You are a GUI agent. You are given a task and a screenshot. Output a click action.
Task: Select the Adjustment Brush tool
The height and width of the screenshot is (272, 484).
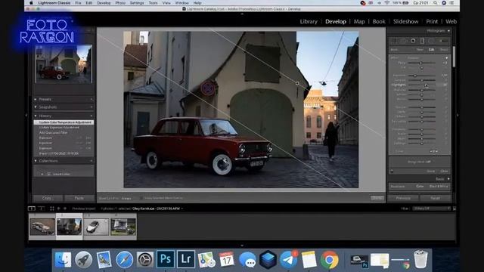click(x=443, y=41)
